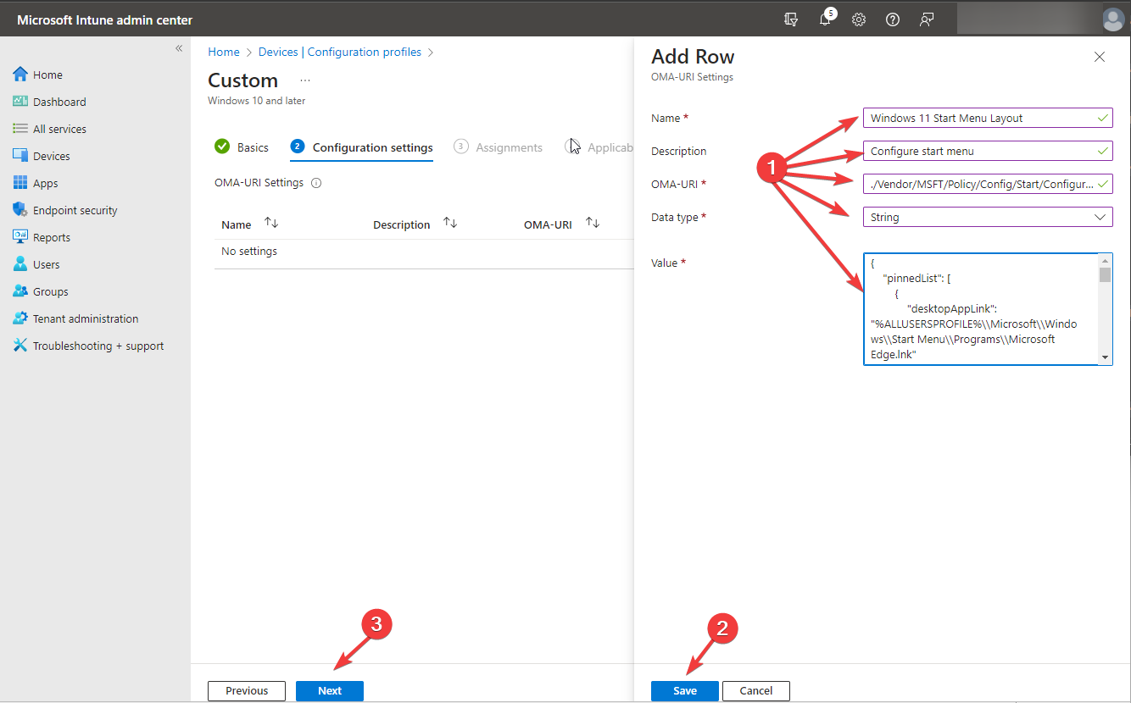Save the OMA-URI row
Image resolution: width=1131 pixels, height=703 pixels.
point(685,690)
